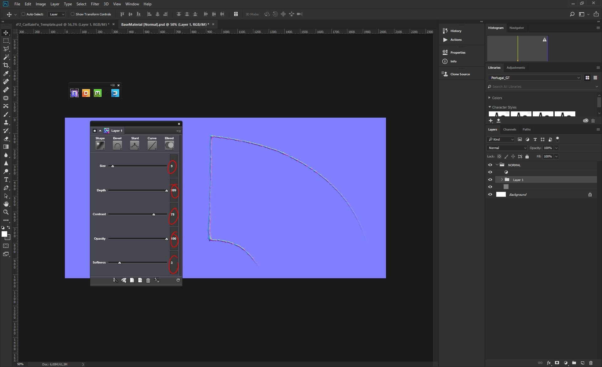The image size is (602, 367).
Task: Switch to rF2_CarRainFx_Template.psd tab
Action: [63, 24]
